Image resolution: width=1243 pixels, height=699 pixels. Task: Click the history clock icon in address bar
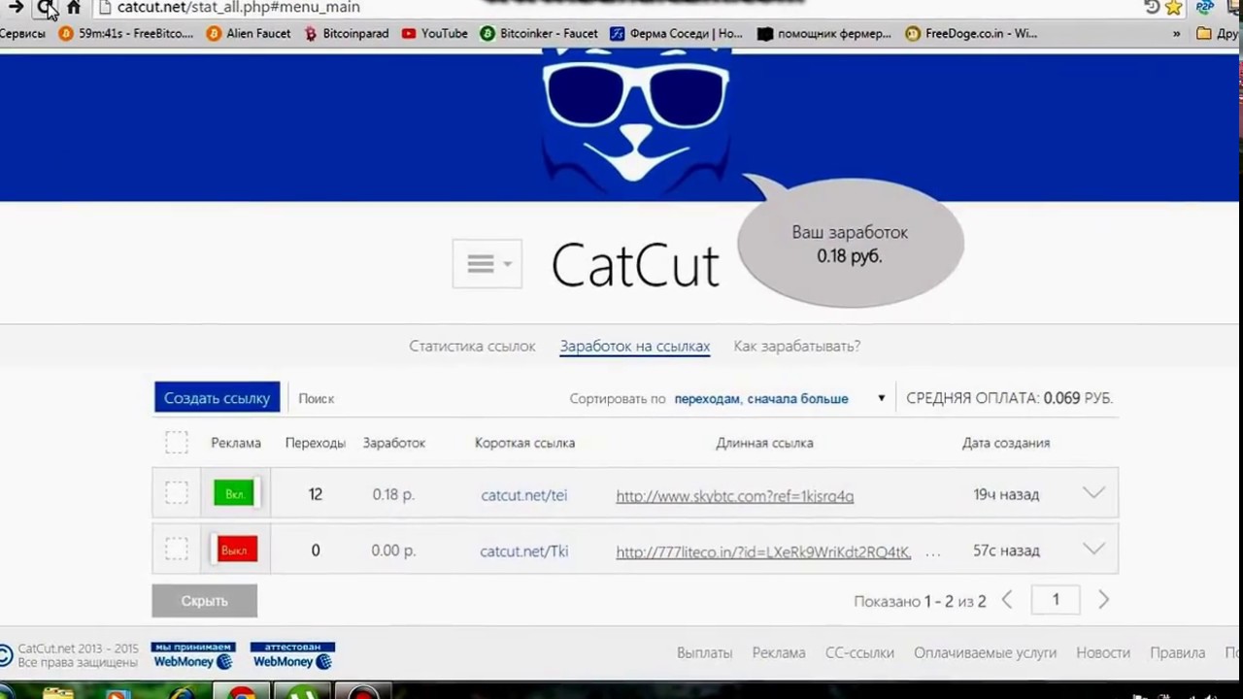1152,7
